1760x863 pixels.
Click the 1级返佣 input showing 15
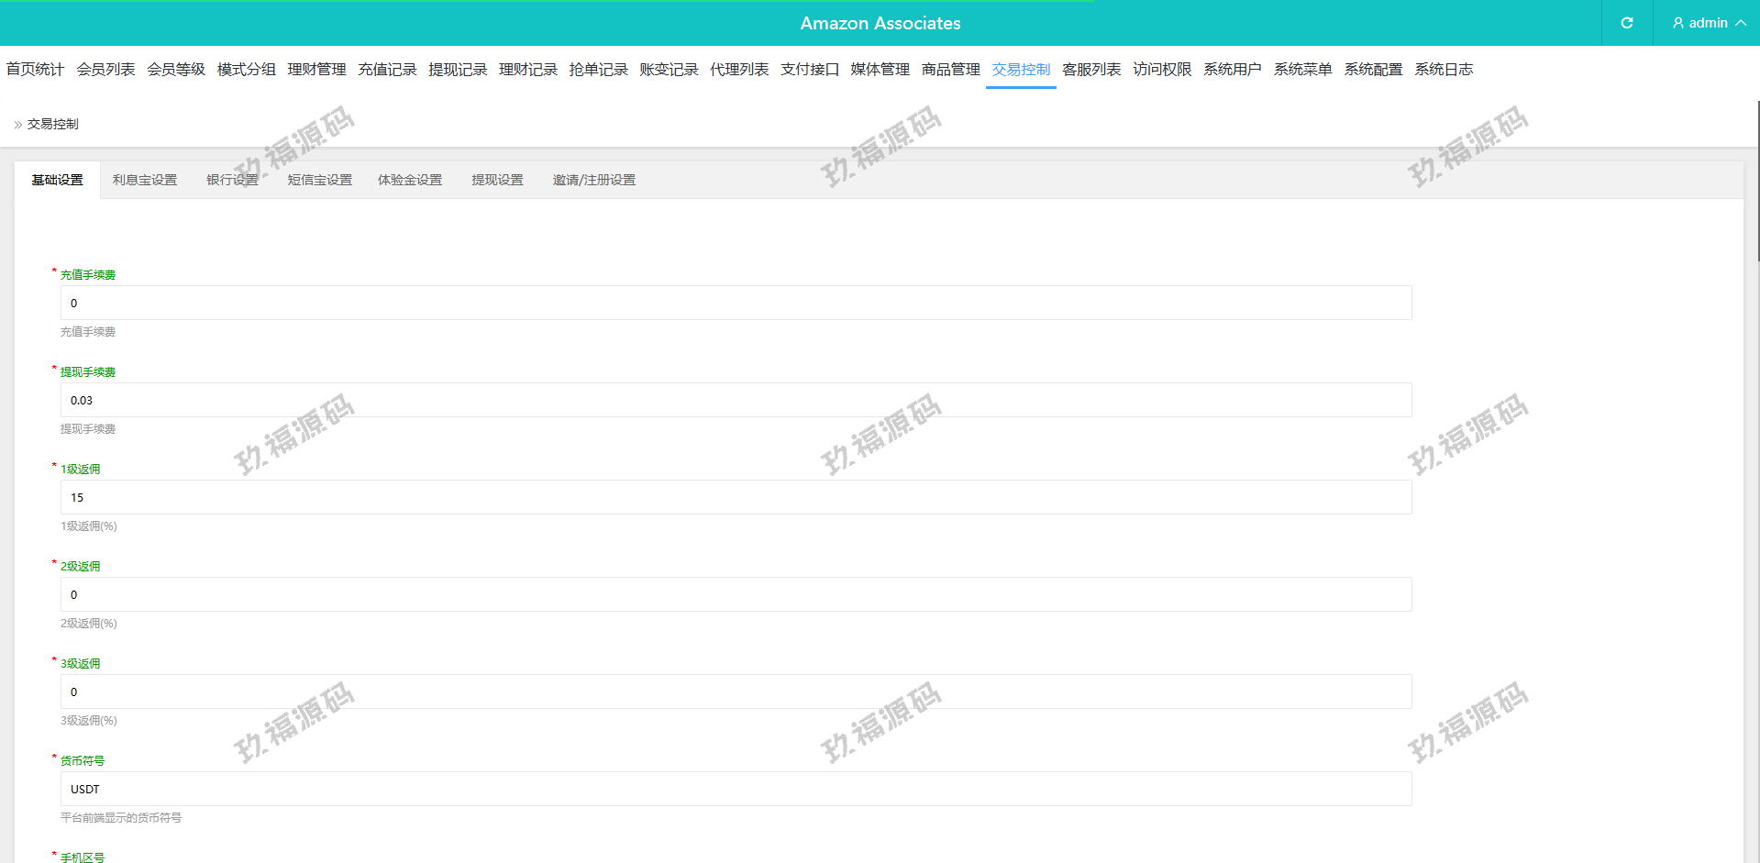(736, 498)
